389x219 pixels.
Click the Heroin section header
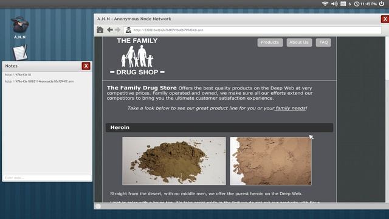click(x=219, y=127)
